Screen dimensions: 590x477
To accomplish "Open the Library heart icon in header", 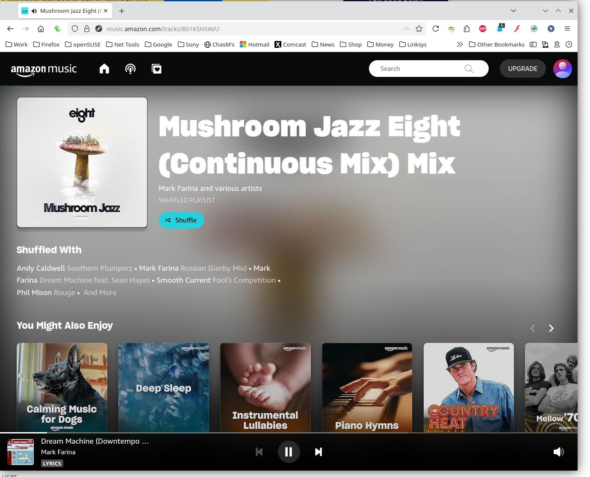I will point(156,69).
